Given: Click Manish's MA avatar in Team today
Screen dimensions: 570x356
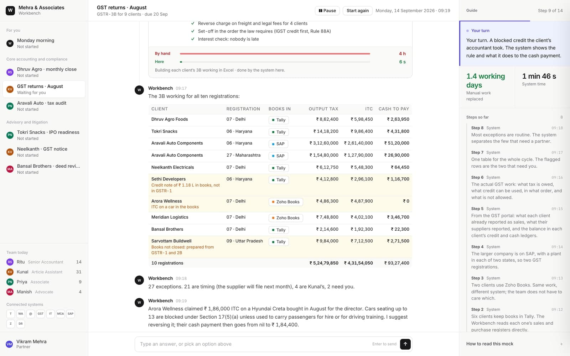Looking at the screenshot, I should pyautogui.click(x=10, y=292).
